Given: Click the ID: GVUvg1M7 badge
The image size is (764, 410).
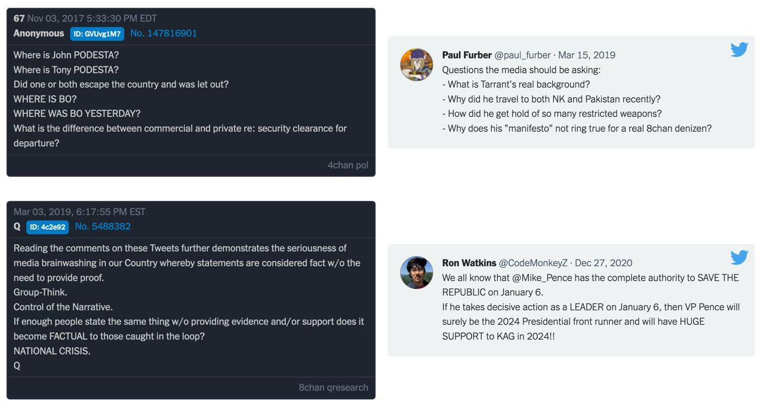Looking at the screenshot, I should (x=97, y=34).
